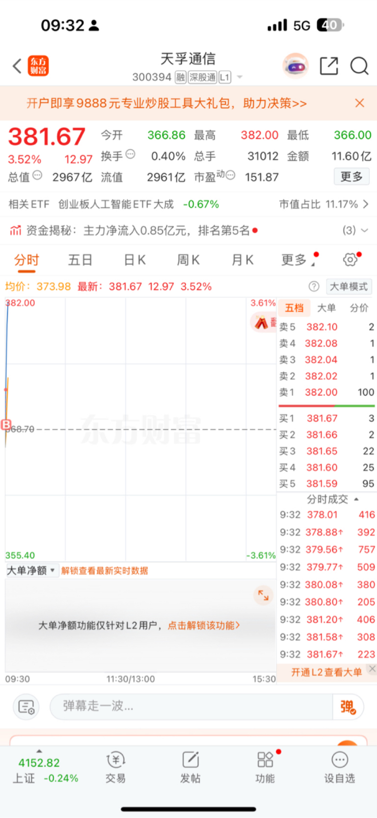Open 资金揭秘 chart icon
Image resolution: width=377 pixels, height=818 pixels.
pos(16,230)
